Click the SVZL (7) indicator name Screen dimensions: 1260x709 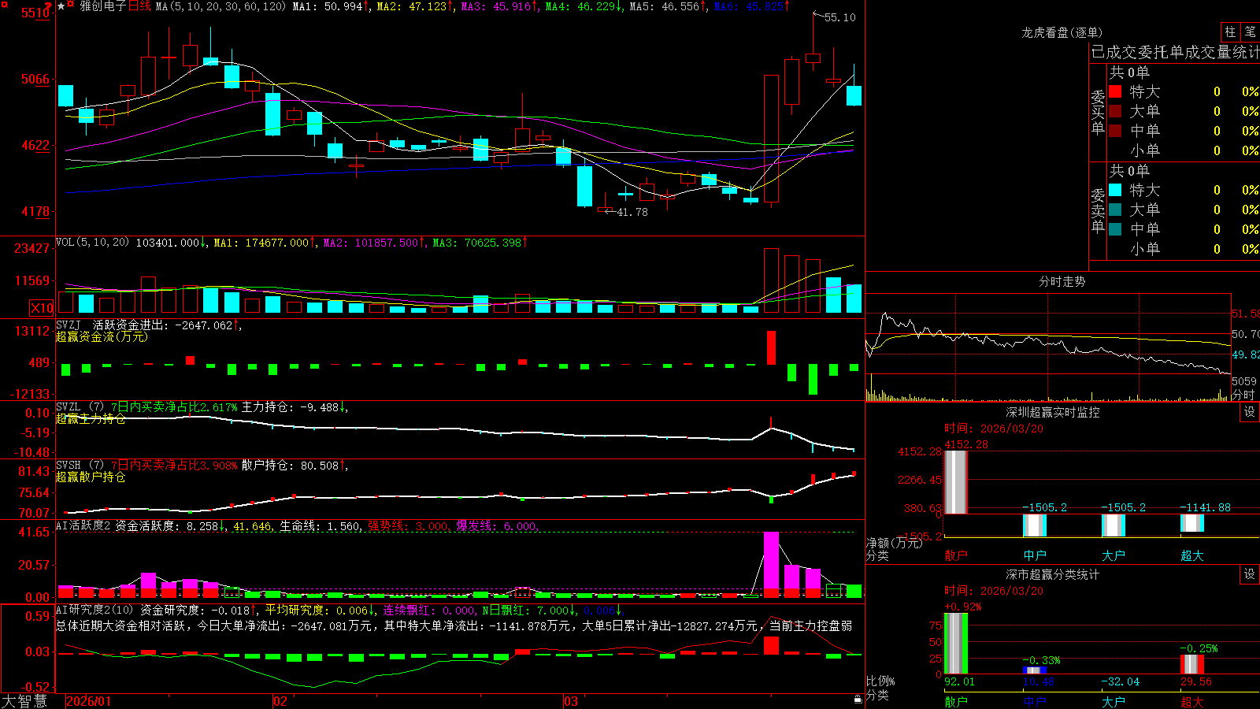tap(80, 407)
